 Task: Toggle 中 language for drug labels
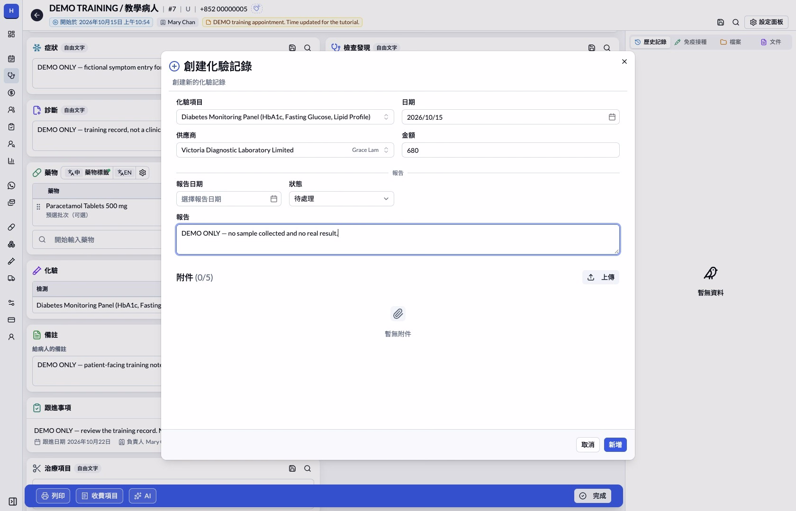(74, 173)
